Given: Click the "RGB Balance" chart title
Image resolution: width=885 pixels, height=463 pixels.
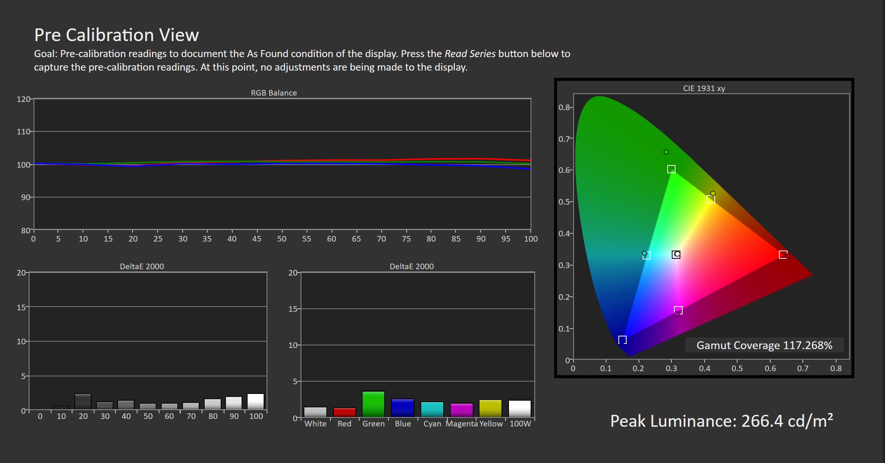Looking at the screenshot, I should 274,93.
